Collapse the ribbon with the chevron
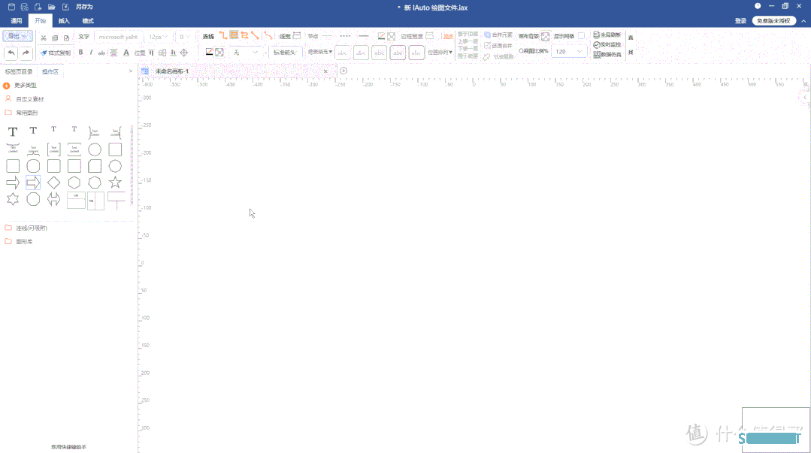This screenshot has height=453, width=811. coord(803,21)
